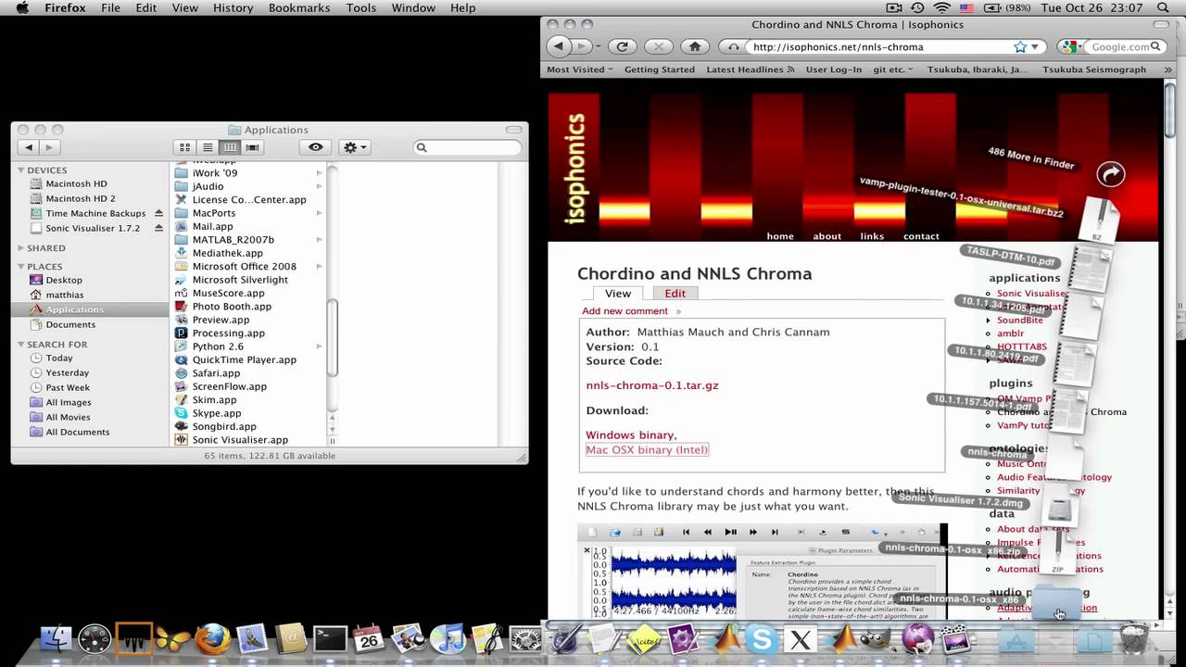The image size is (1186, 667).
Task: Expand the SHARED sidebar section
Action: 20,248
